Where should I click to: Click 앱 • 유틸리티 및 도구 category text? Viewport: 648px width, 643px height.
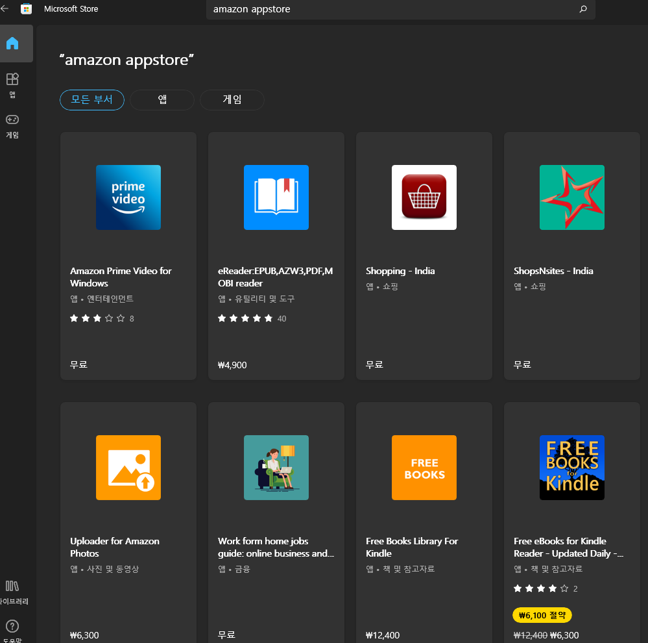coord(256,299)
